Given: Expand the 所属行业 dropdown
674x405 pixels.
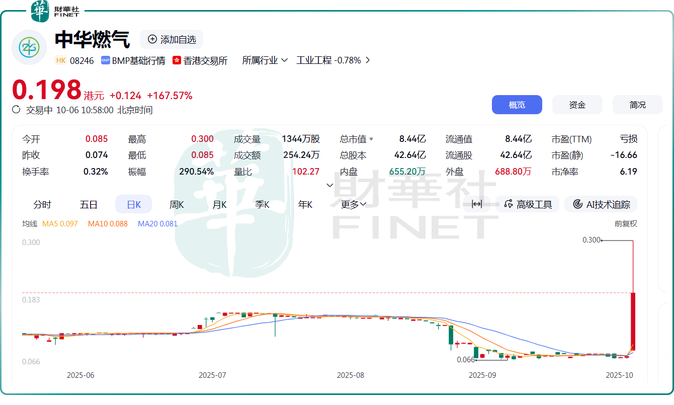Looking at the screenshot, I should pyautogui.click(x=265, y=60).
